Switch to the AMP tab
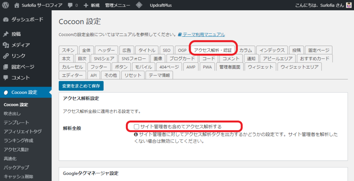354x181 pixels. [x=191, y=67]
